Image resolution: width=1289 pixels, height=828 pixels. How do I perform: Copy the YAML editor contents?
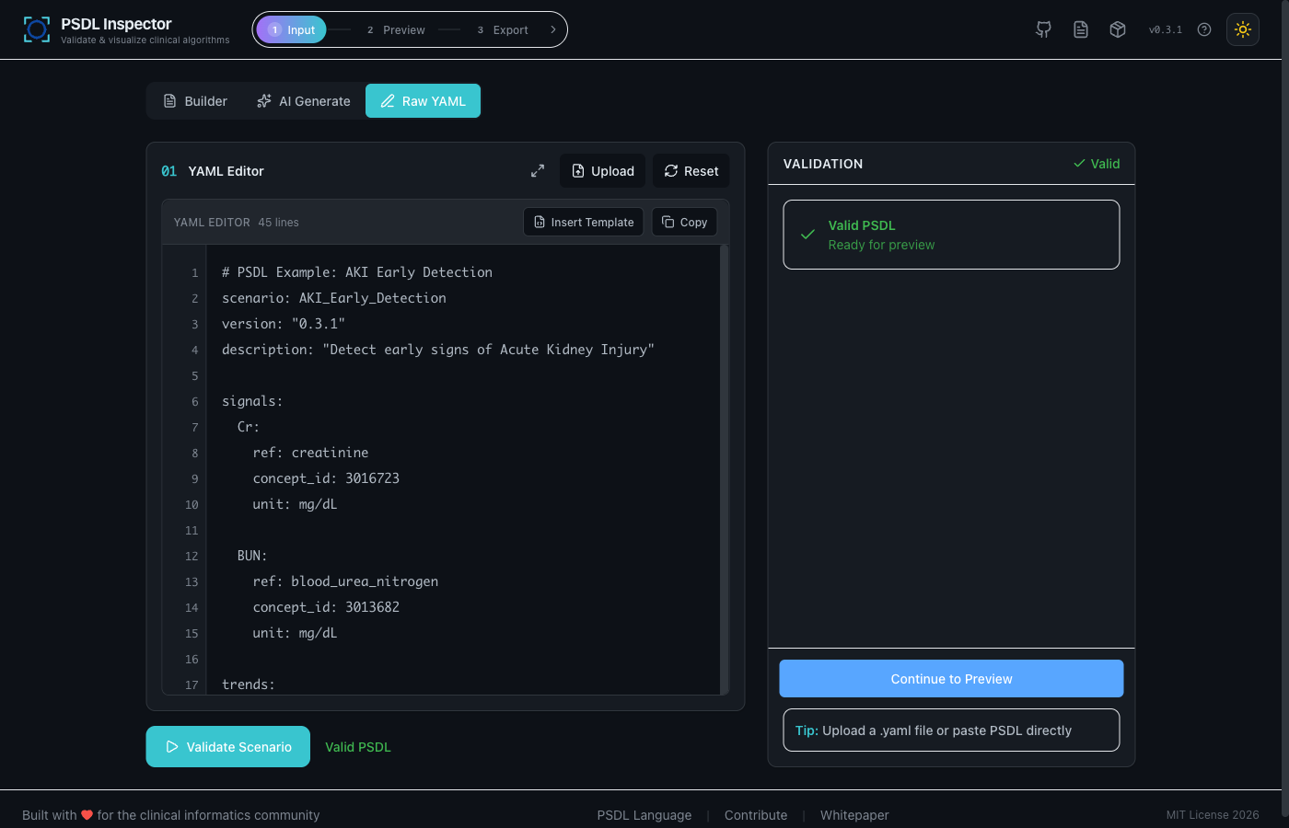(x=685, y=222)
